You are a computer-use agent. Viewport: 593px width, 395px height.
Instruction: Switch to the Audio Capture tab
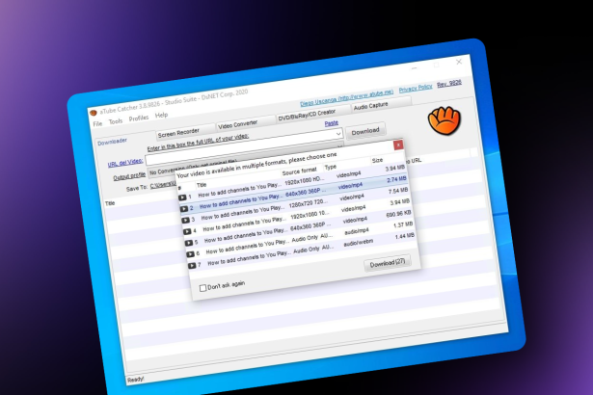[x=381, y=105]
